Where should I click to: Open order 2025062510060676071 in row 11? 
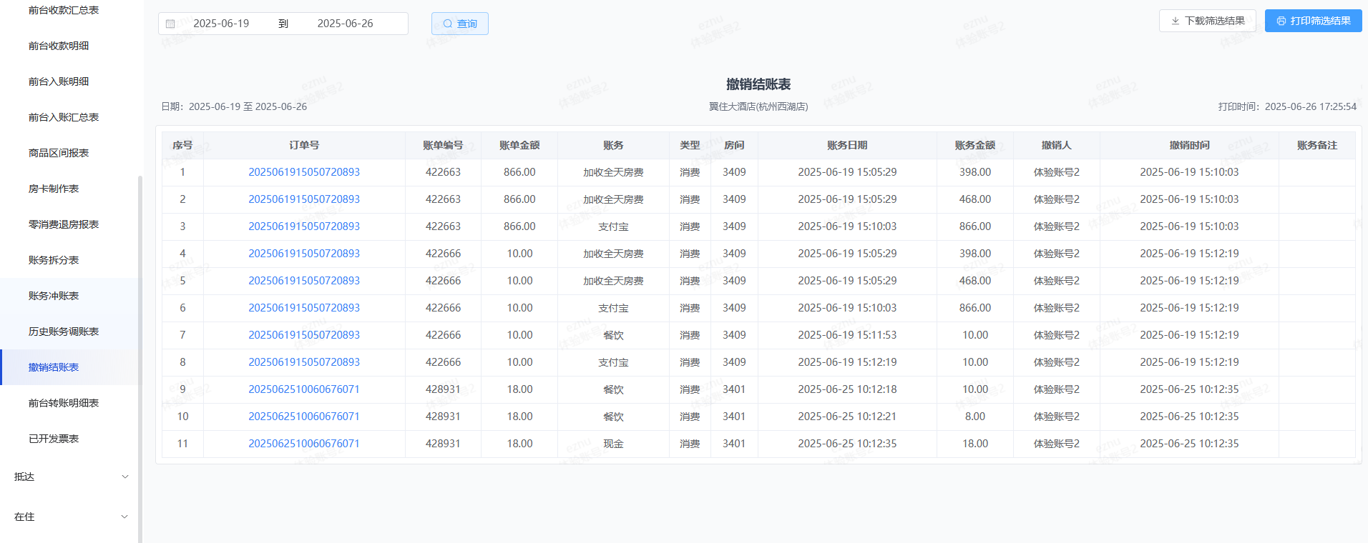pyautogui.click(x=304, y=444)
